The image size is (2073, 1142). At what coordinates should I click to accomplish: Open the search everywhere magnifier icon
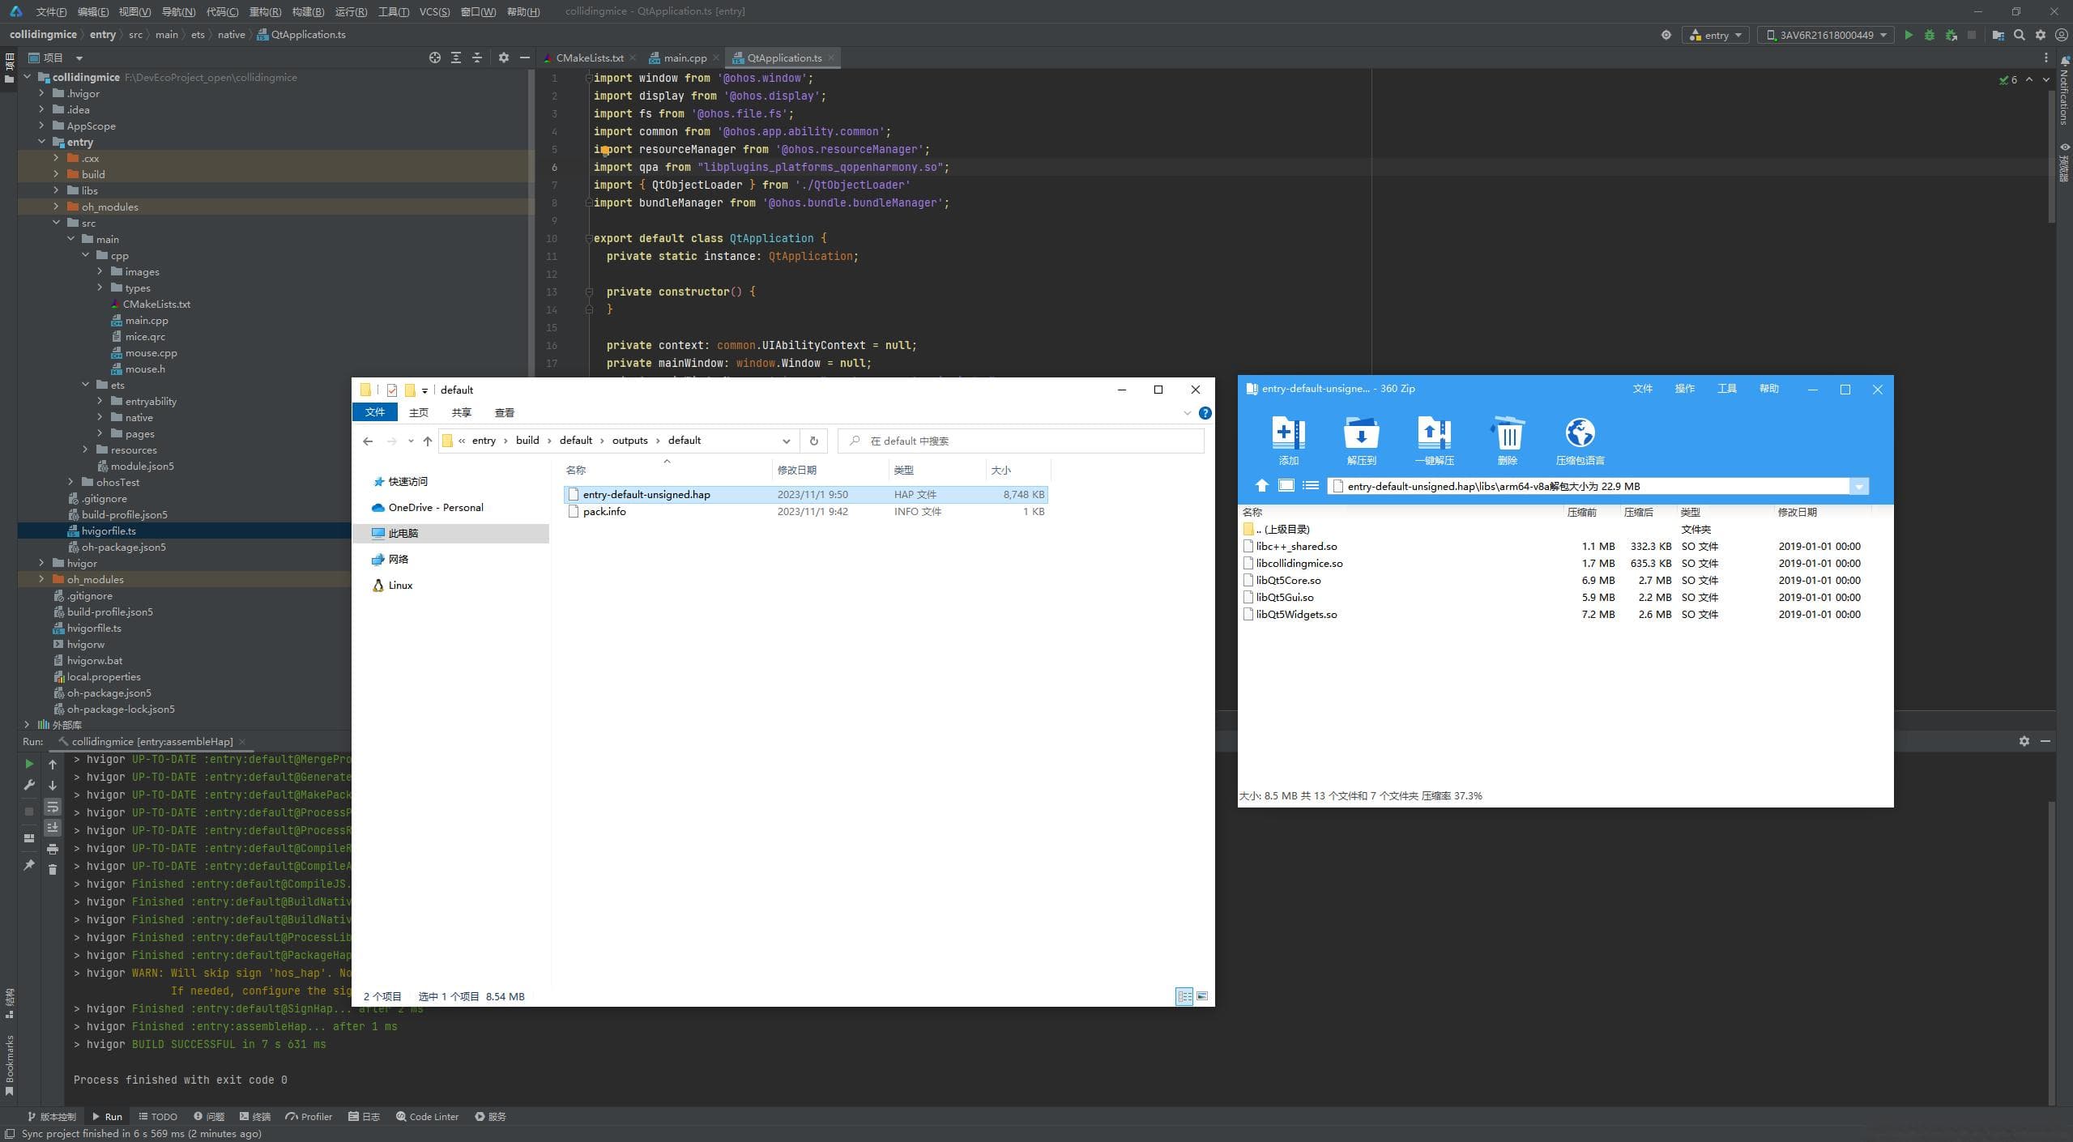point(2020,35)
